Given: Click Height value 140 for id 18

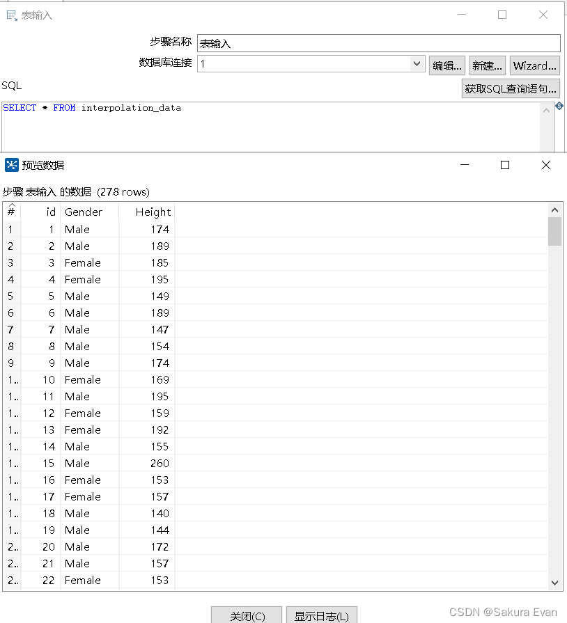Looking at the screenshot, I should point(147,513).
